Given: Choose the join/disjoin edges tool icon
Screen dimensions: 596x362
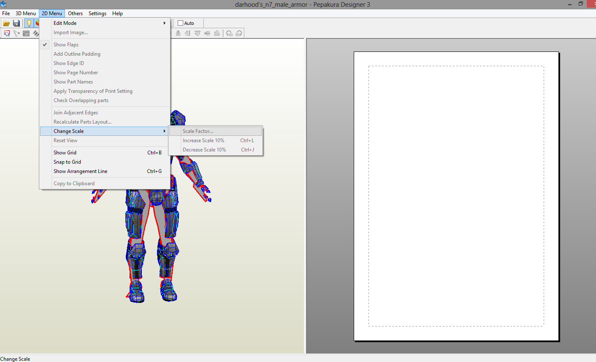Looking at the screenshot, I should (x=16, y=33).
